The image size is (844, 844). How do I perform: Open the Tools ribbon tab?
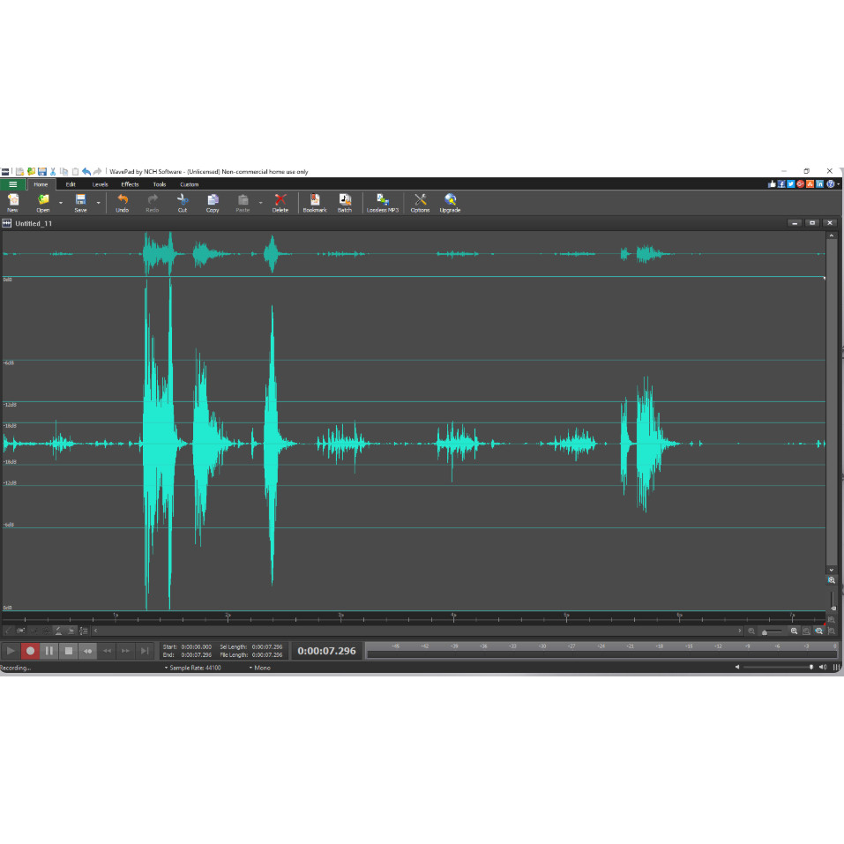click(x=159, y=184)
